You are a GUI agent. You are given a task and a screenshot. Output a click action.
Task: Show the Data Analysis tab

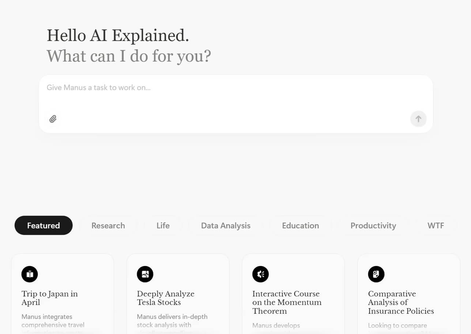tap(226, 225)
